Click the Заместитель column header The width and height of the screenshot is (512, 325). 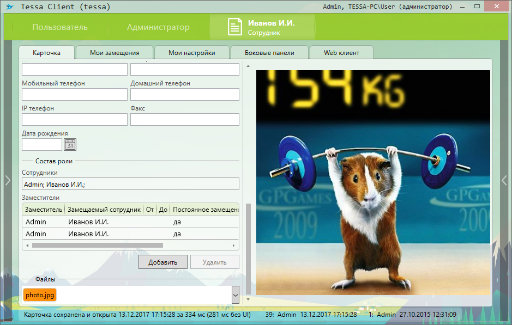[x=44, y=210]
